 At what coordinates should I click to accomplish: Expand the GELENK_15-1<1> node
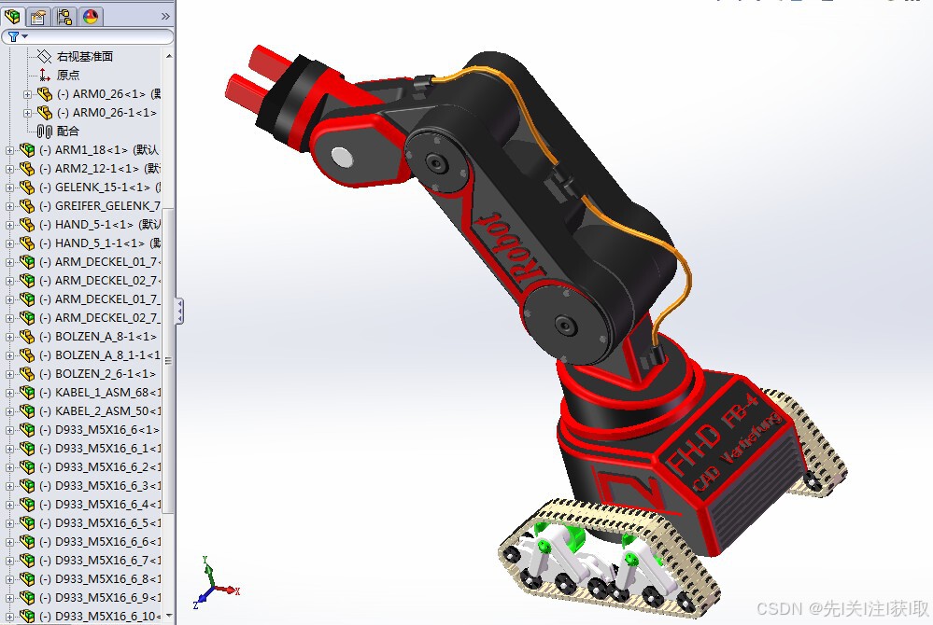(9, 187)
